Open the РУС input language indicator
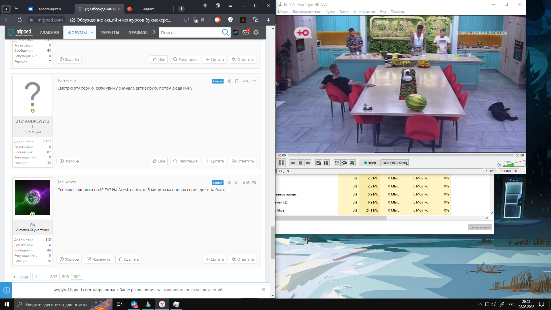This screenshot has height=310, width=551. point(511,304)
